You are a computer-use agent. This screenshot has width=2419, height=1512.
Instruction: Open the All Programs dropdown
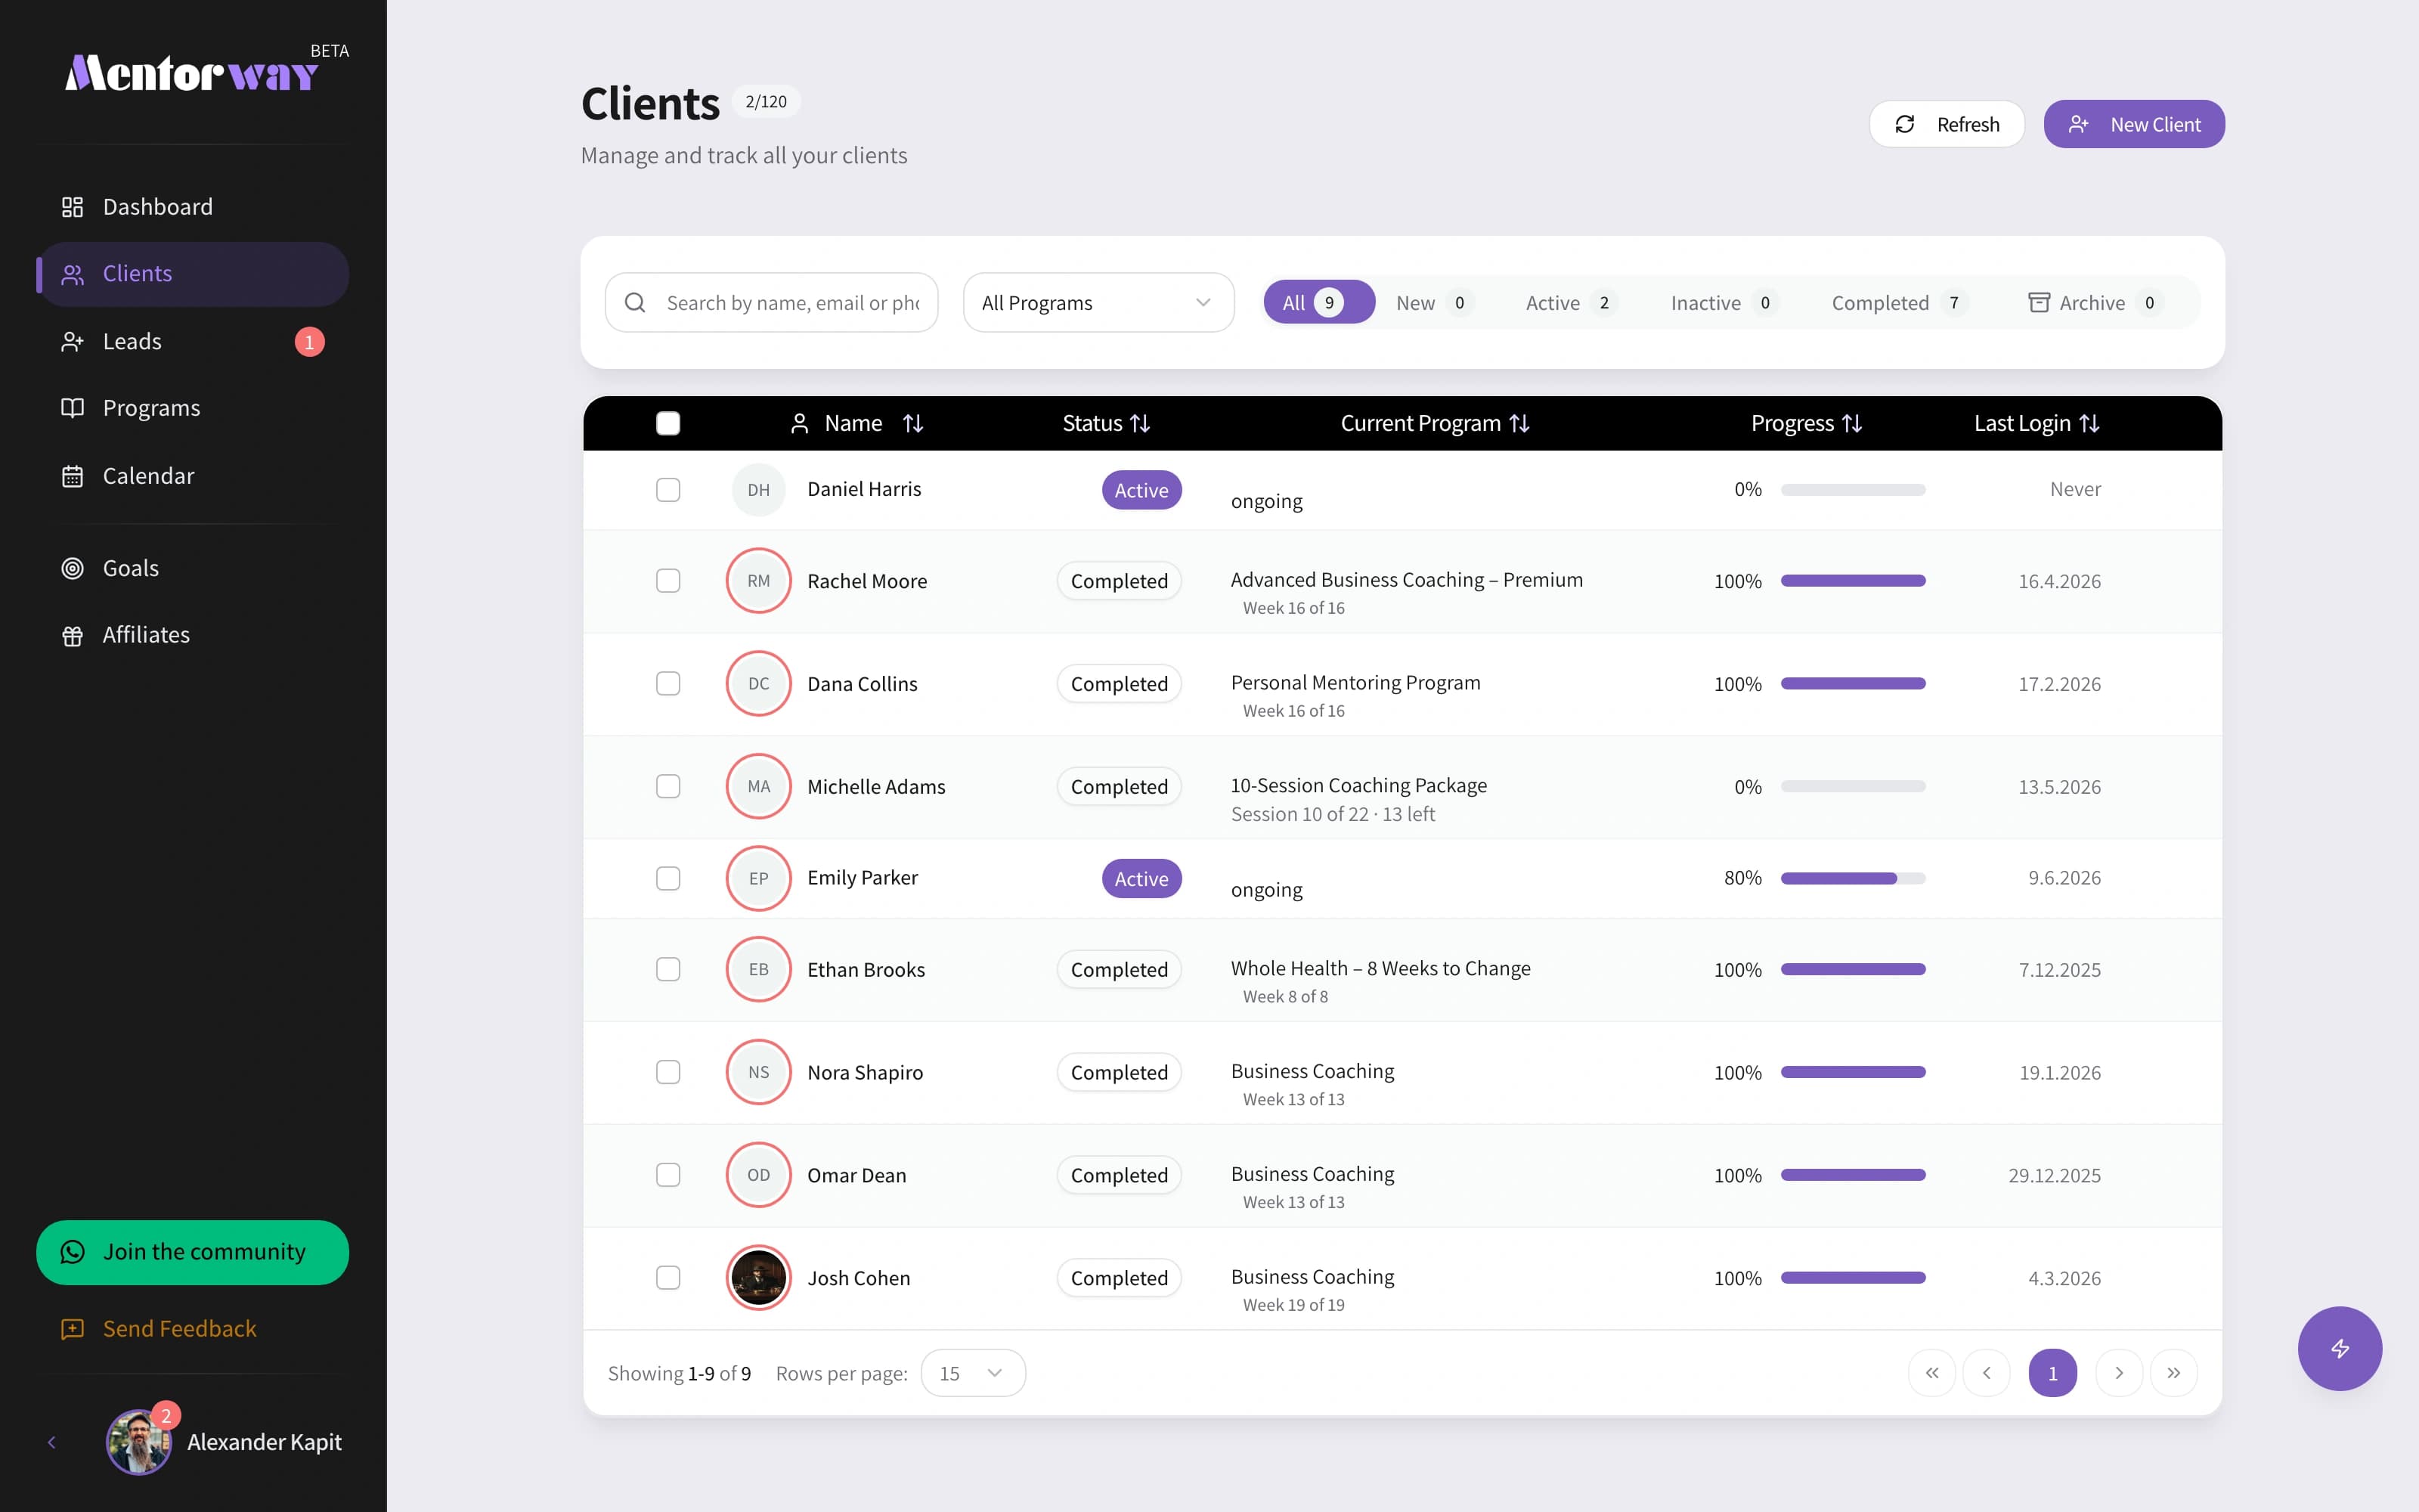point(1098,303)
